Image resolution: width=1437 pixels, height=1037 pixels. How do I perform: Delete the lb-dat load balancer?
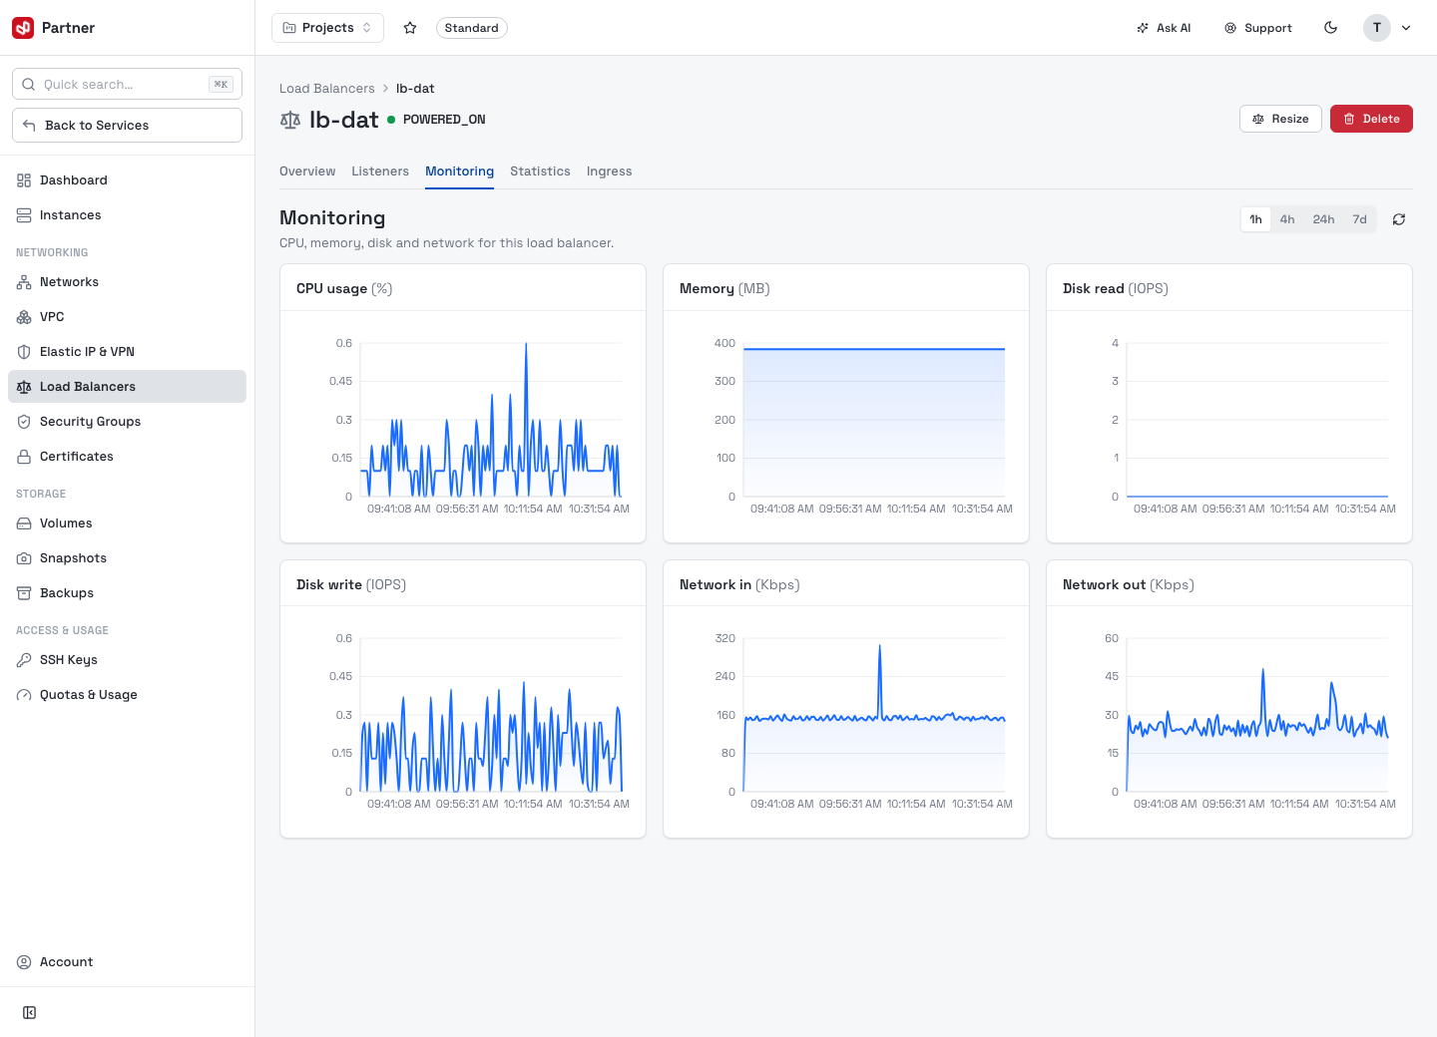(1371, 119)
